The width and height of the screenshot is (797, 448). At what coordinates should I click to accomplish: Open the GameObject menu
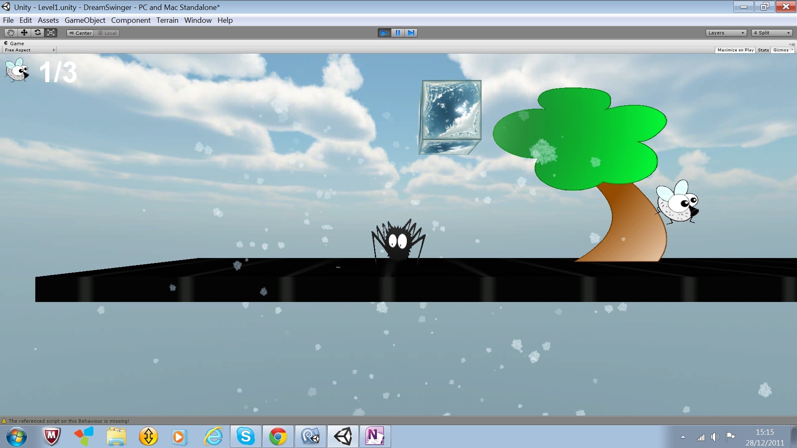tap(85, 20)
